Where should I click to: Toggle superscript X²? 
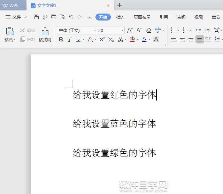click(x=102, y=39)
